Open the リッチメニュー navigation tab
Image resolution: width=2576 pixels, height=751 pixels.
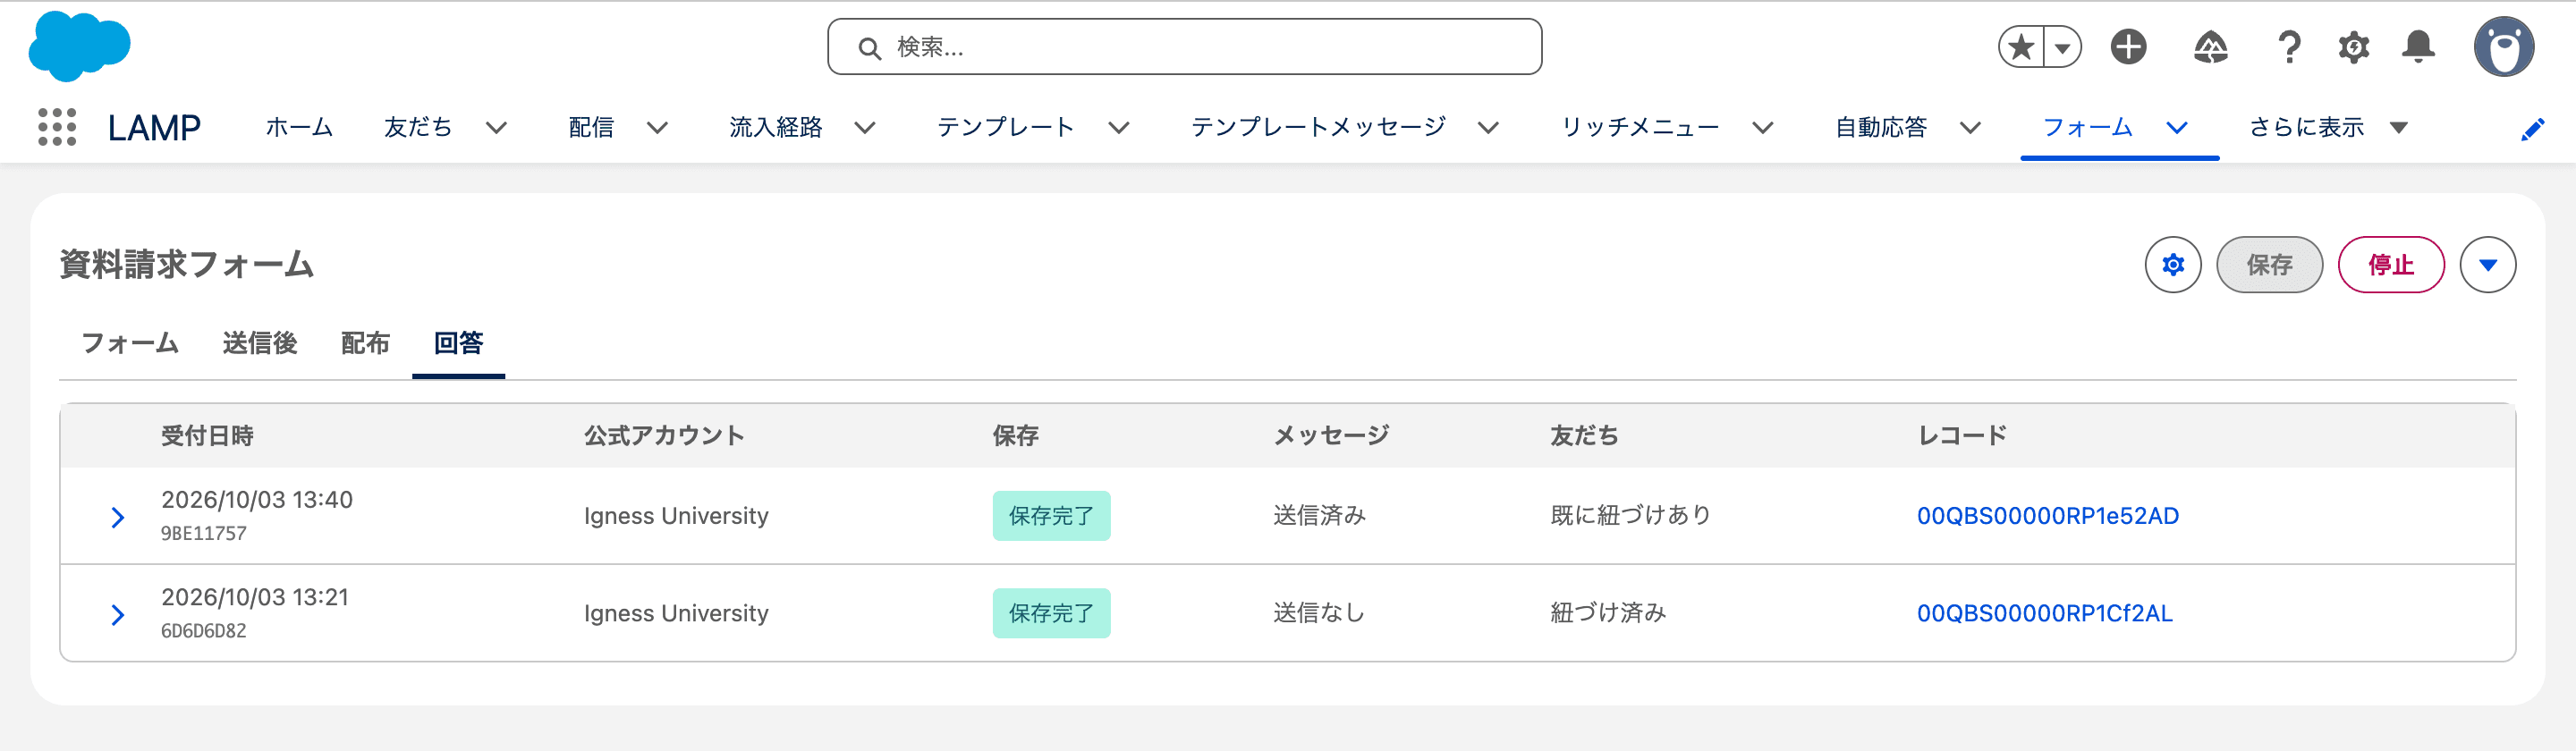(x=1640, y=127)
